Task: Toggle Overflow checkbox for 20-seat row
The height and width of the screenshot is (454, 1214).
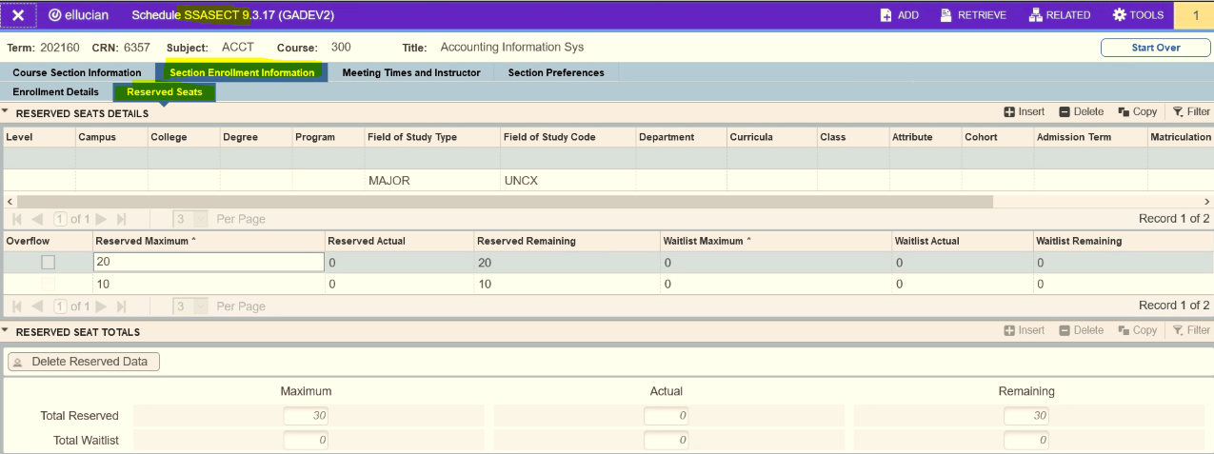Action: pyautogui.click(x=48, y=263)
